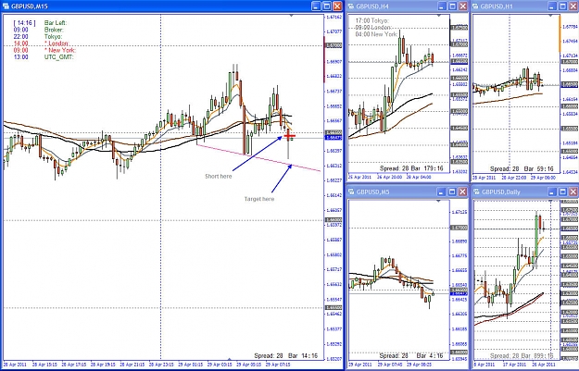Image resolution: width=579 pixels, height=371 pixels.
Task: Activate the GBPUSD,M5 window title text
Action: pos(372,192)
